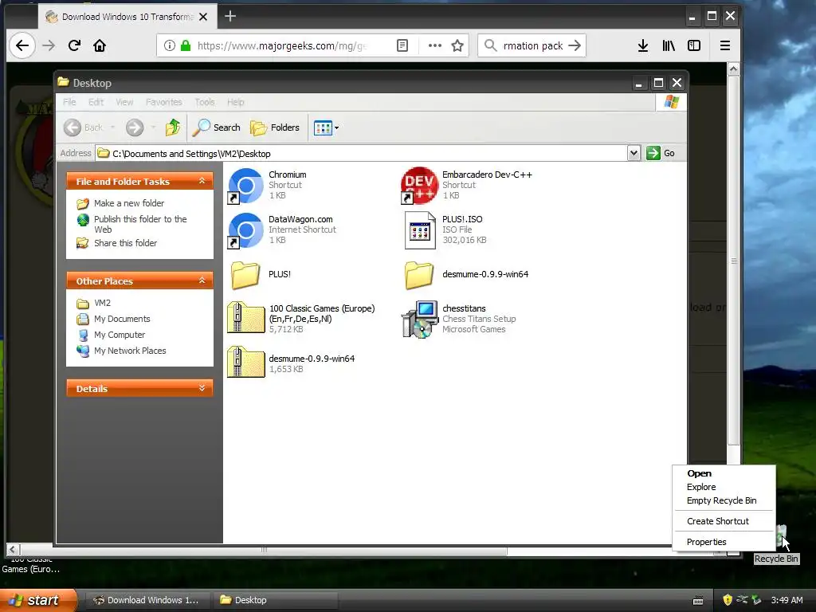Image resolution: width=816 pixels, height=612 pixels.
Task: Select the Chromium shortcut icon
Action: (245, 186)
